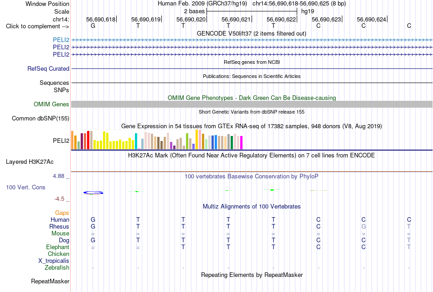Screen dimensions: 433x292
Task: Click 'Publications: Sequences in Scientific Articles' title
Action: point(252,76)
